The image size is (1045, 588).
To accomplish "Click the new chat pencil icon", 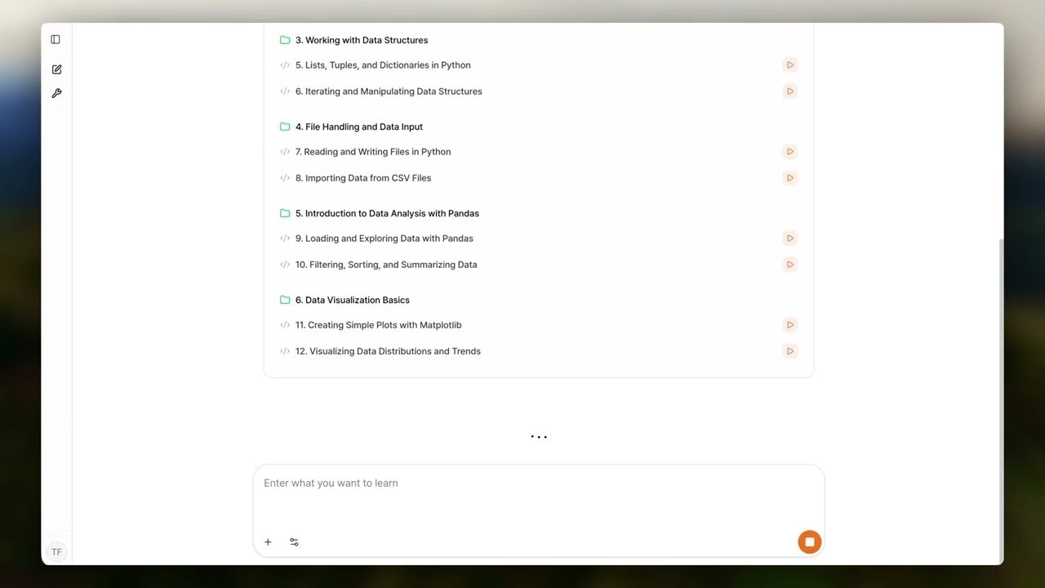I will pos(56,69).
